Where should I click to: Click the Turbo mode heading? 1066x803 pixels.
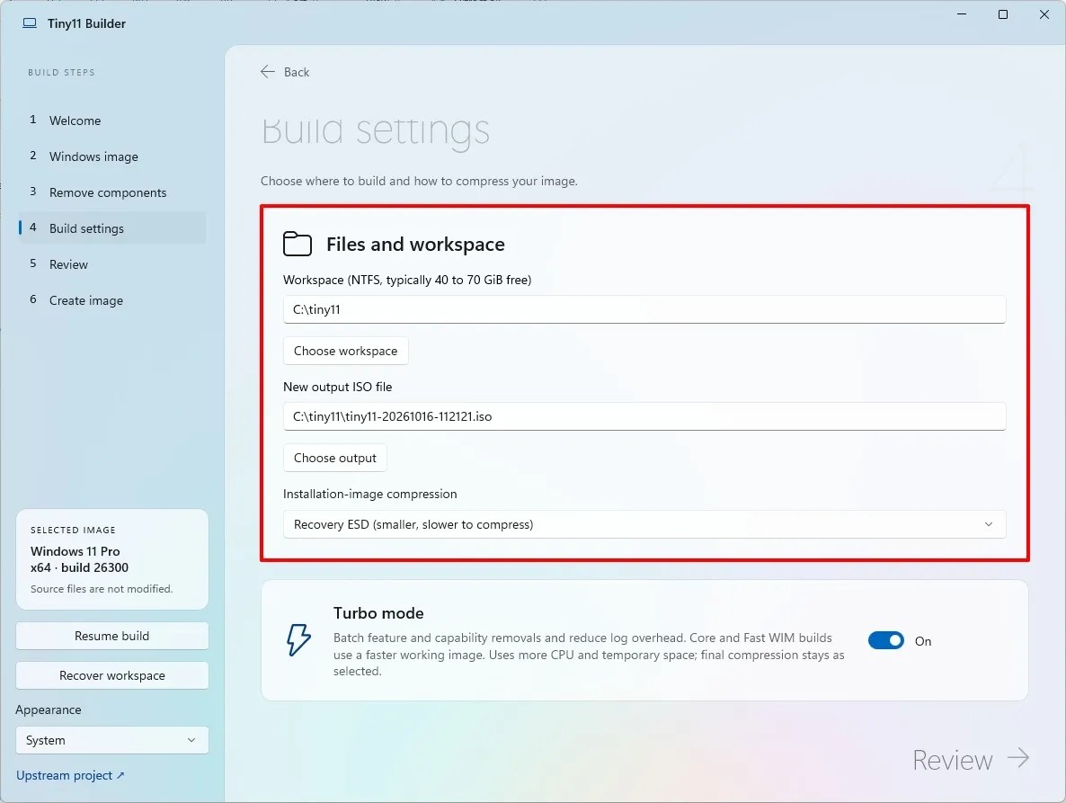click(378, 613)
